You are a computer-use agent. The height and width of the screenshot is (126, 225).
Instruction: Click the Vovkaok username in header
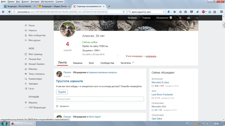(132, 18)
